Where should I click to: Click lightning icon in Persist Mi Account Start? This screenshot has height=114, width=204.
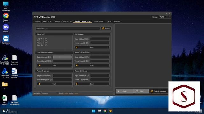(77, 66)
